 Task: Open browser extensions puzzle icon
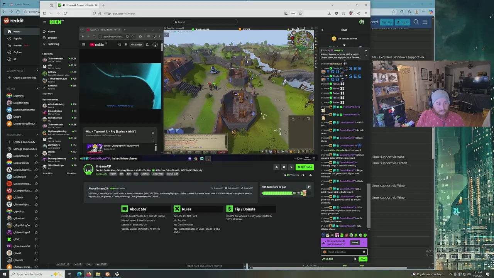click(x=343, y=13)
